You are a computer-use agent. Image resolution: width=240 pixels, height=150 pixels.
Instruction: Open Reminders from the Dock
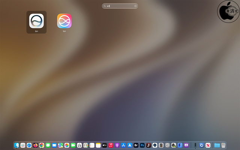pos(92,145)
